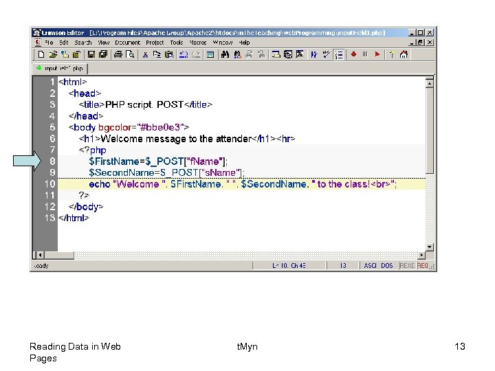
Task: Click the vertical scrollbar thumb
Action: coord(429,131)
